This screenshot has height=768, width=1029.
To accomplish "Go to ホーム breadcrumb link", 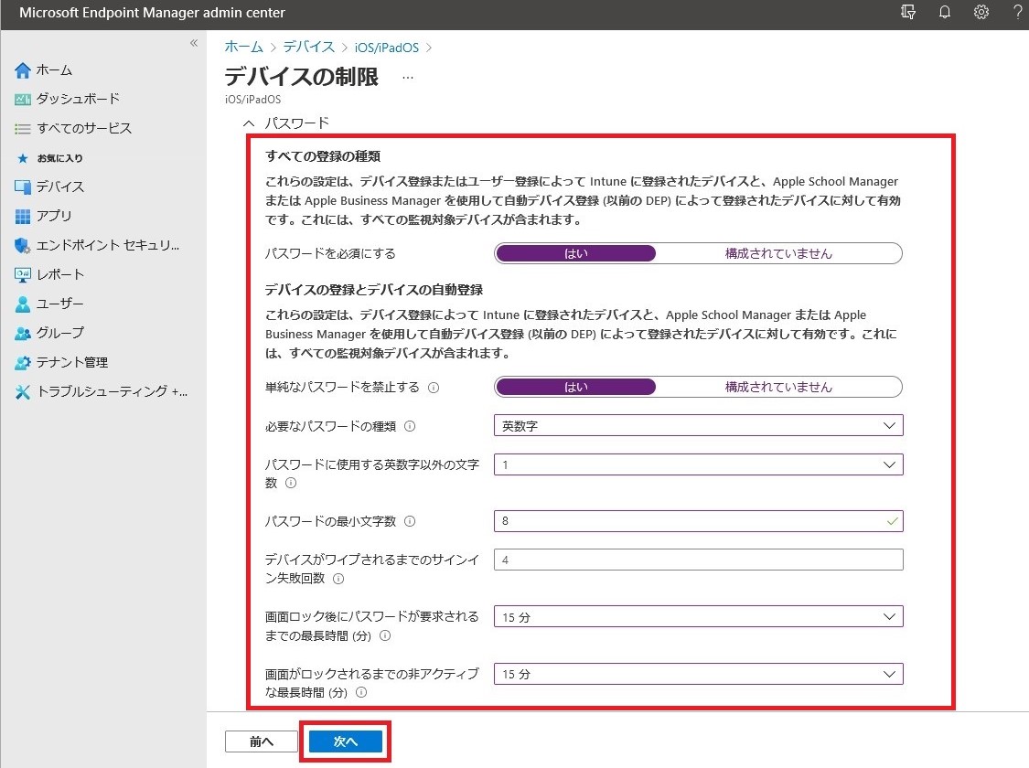I will tap(243, 48).
